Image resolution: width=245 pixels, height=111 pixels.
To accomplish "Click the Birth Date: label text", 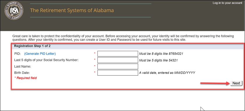I will [22, 73].
